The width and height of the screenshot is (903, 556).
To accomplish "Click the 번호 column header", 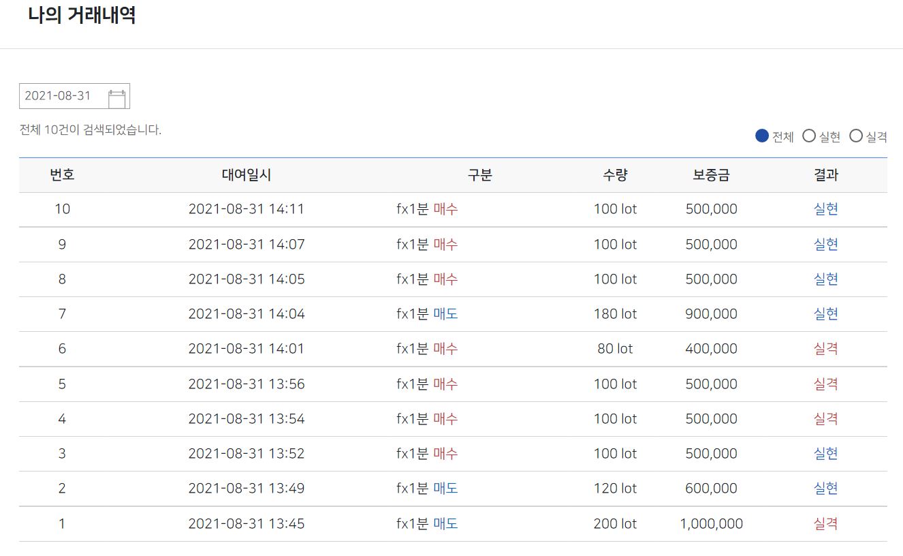I will pos(62,175).
